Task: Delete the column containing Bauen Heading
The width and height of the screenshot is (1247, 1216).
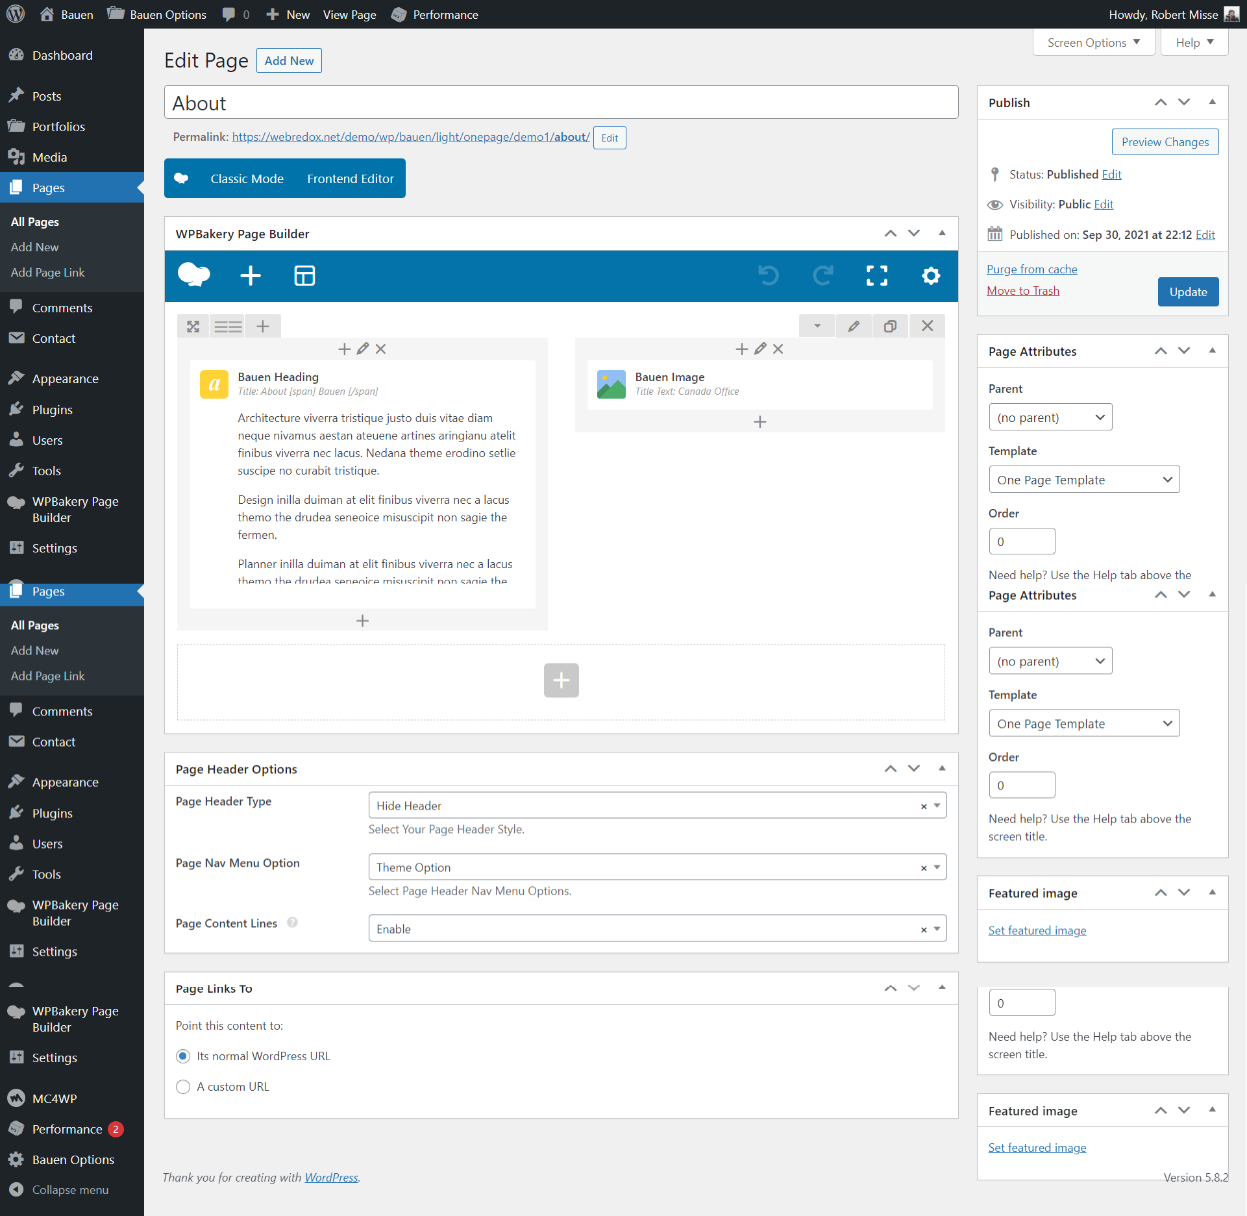Action: coord(381,349)
